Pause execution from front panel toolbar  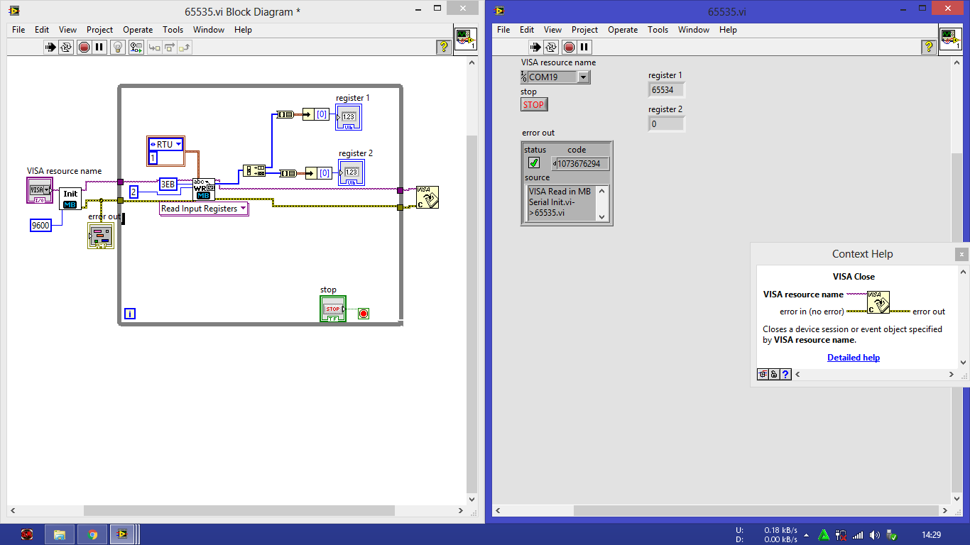[x=584, y=48]
